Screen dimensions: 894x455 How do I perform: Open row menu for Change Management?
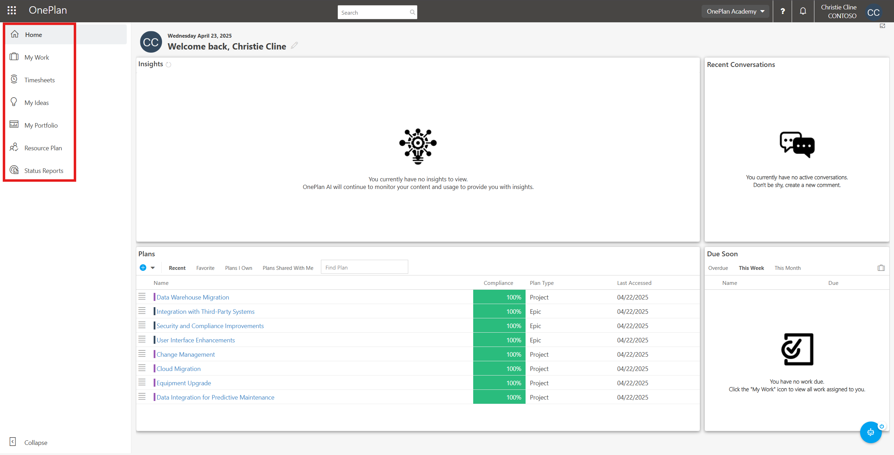(x=142, y=354)
